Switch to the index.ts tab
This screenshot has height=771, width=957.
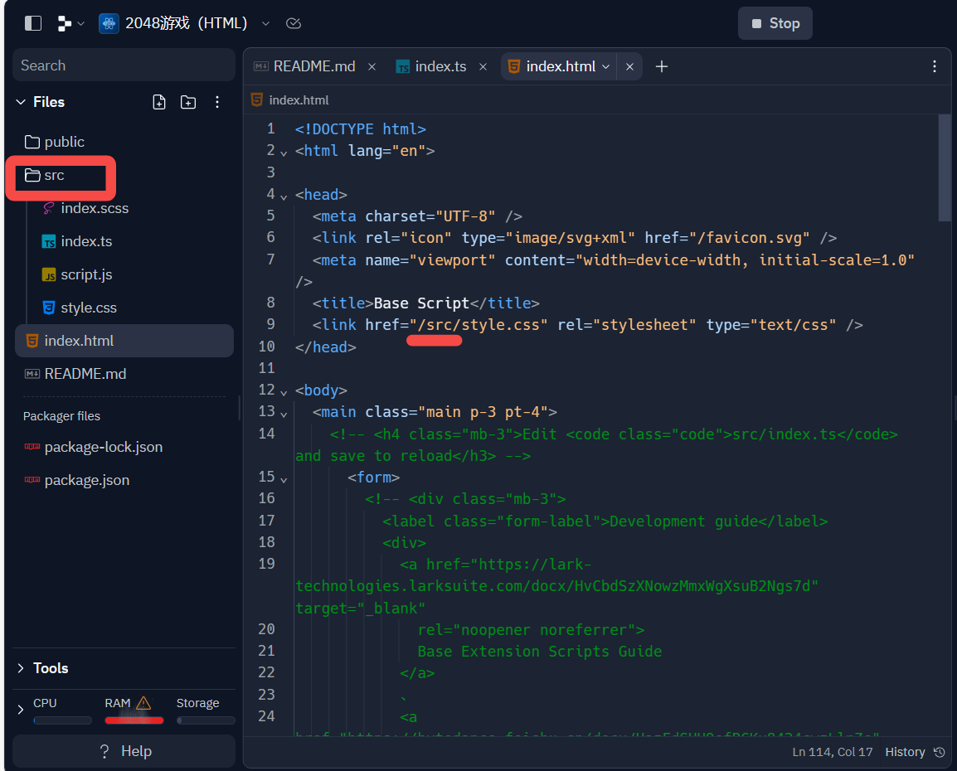click(440, 66)
